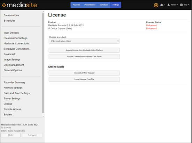The image size is (192, 143).
Task: Open the Admin user dropdown
Action: pyautogui.click(x=172, y=5)
